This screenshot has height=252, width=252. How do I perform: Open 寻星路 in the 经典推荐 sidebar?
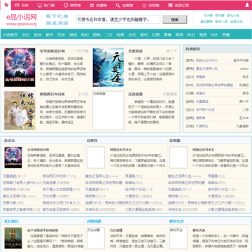coord(201,77)
